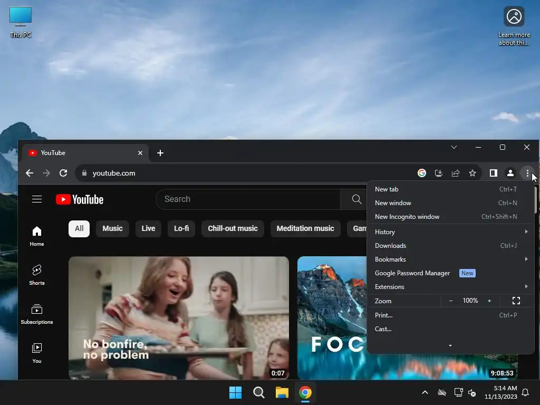Click full screen icon in Zoom row
The image size is (540, 405).
tap(516, 301)
